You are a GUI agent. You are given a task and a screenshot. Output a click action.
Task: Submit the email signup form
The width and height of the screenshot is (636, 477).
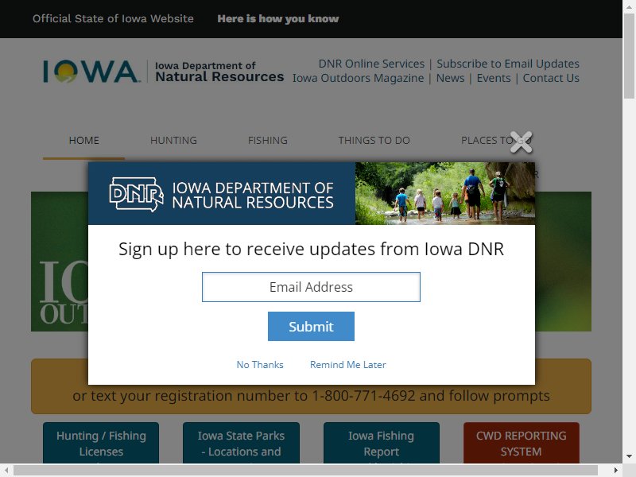[x=311, y=327]
